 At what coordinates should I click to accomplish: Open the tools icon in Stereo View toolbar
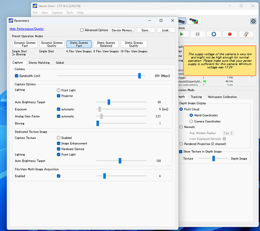point(246,34)
